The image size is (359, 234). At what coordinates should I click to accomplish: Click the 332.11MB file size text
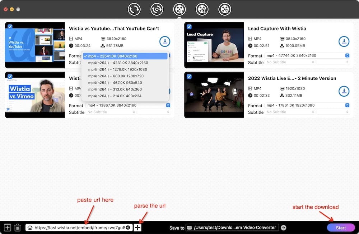coord(294,96)
